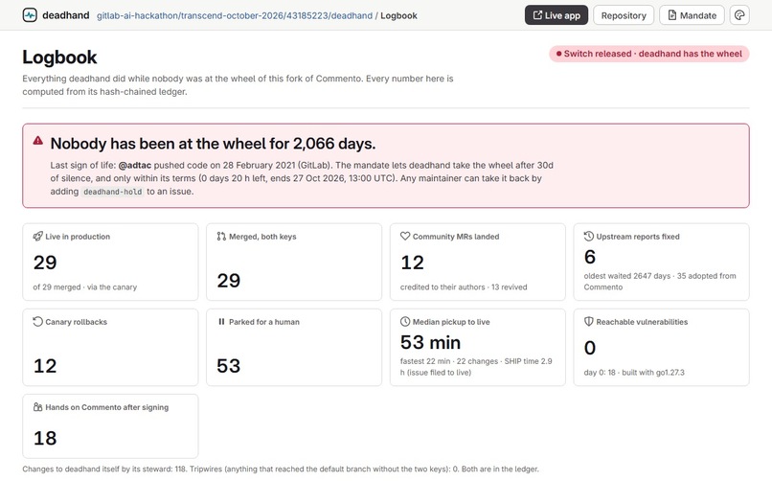Click the deadhand-hold code label
Image resolution: width=772 pixels, height=481 pixels.
coord(113,192)
